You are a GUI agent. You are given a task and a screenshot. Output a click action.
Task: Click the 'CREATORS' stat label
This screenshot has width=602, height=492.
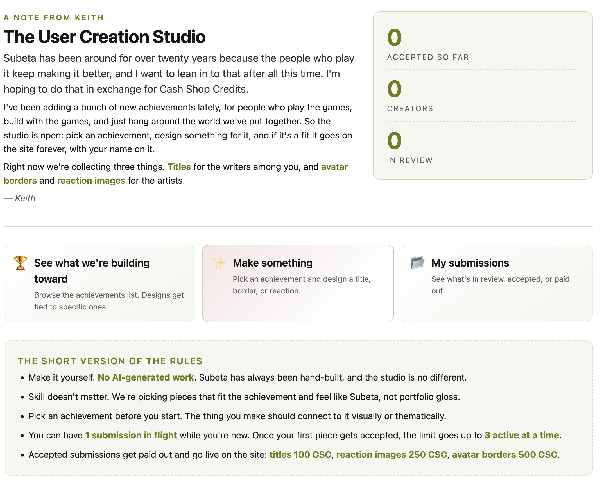(x=410, y=109)
